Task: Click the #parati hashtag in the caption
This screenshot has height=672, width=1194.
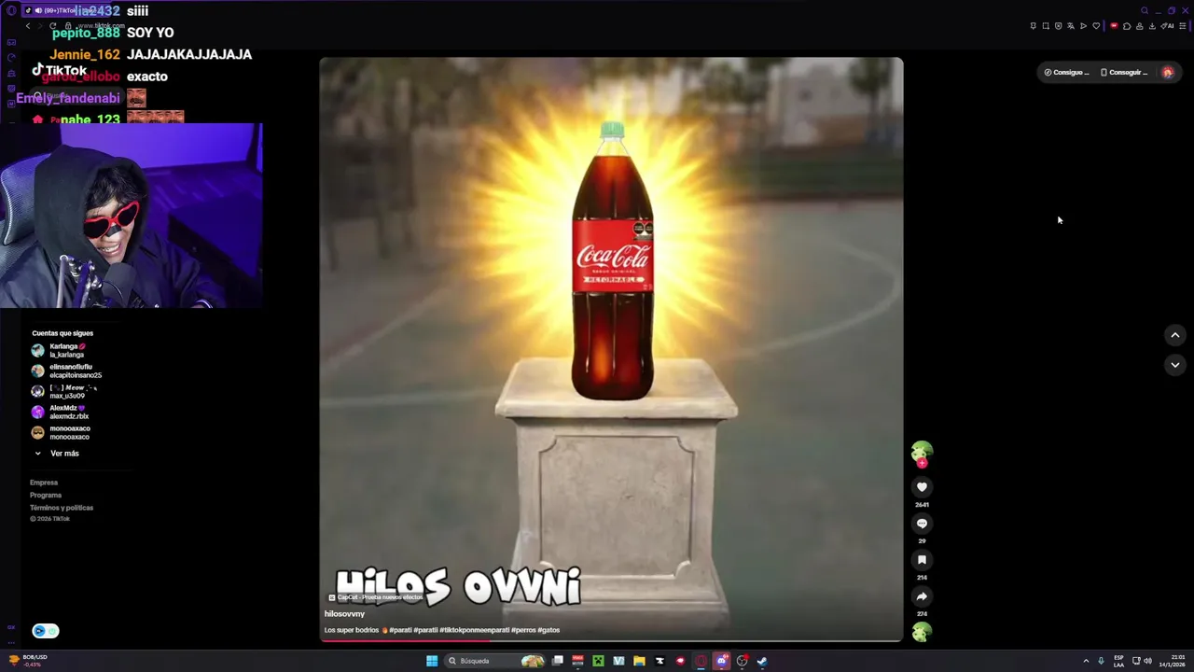Action: [401, 630]
